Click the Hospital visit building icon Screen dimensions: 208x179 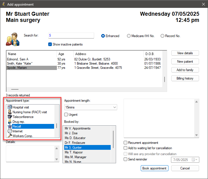[10, 107]
